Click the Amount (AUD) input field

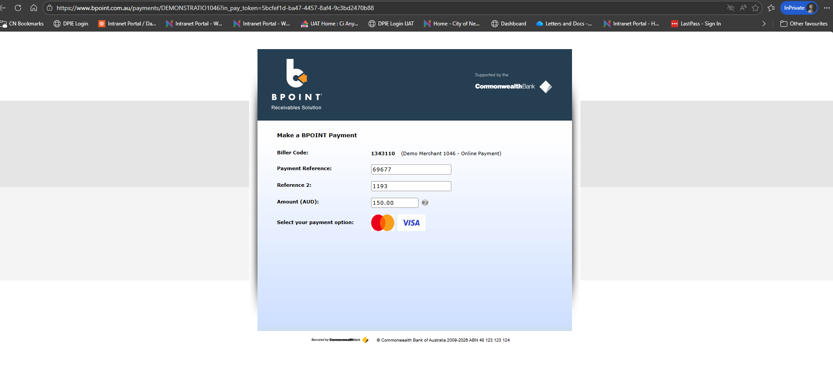[x=394, y=203]
